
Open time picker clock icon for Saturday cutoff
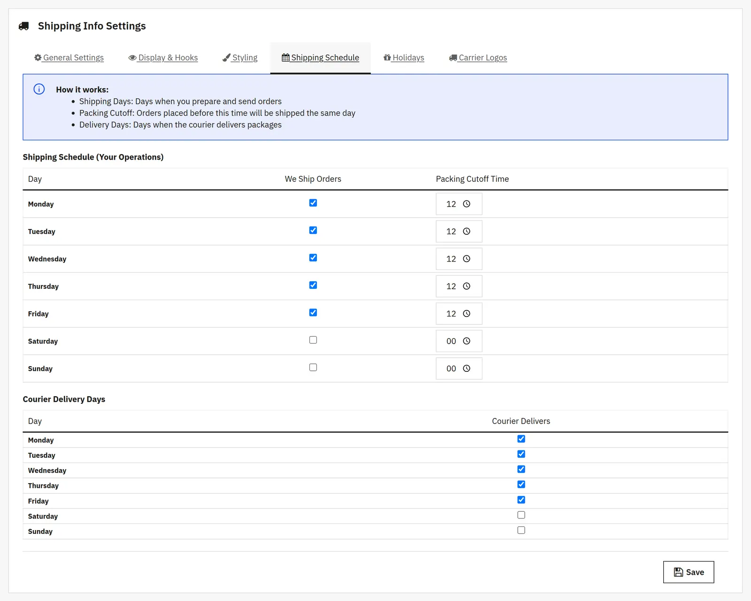point(467,341)
